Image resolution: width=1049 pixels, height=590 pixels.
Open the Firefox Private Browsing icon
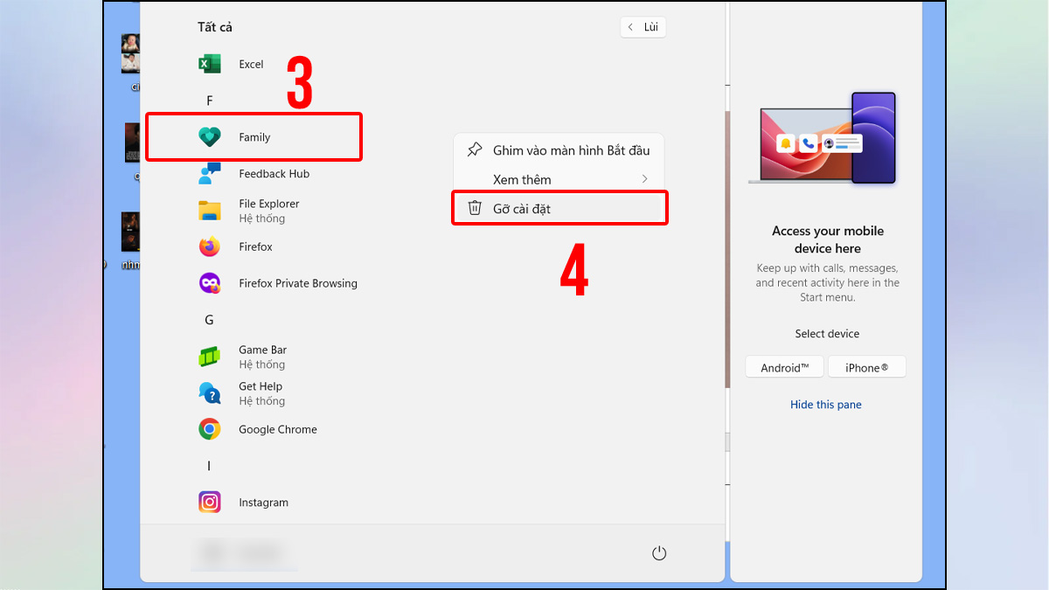(x=209, y=283)
